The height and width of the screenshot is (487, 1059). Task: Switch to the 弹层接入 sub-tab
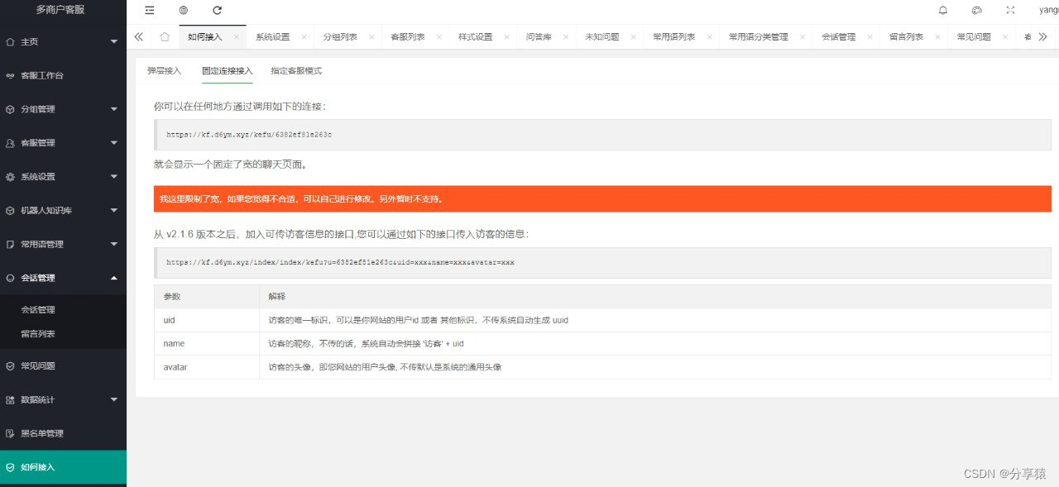click(x=164, y=71)
